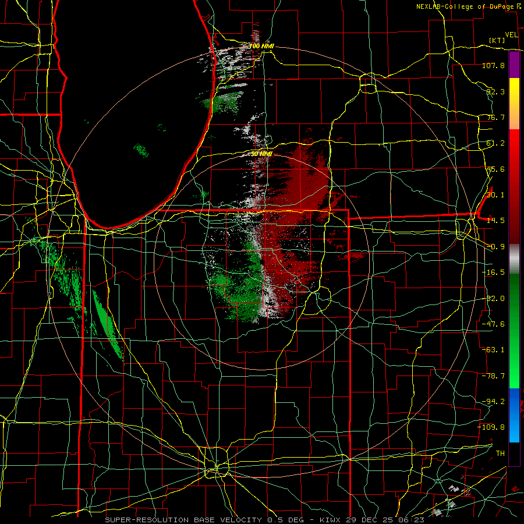Click the '107.8' velocity scale label

point(493,65)
